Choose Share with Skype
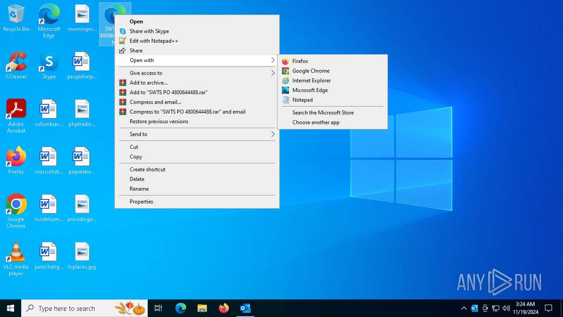This screenshot has height=317, width=563. click(197, 31)
